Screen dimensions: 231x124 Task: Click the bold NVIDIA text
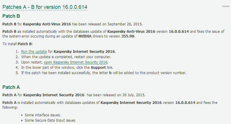click(x=85, y=36)
